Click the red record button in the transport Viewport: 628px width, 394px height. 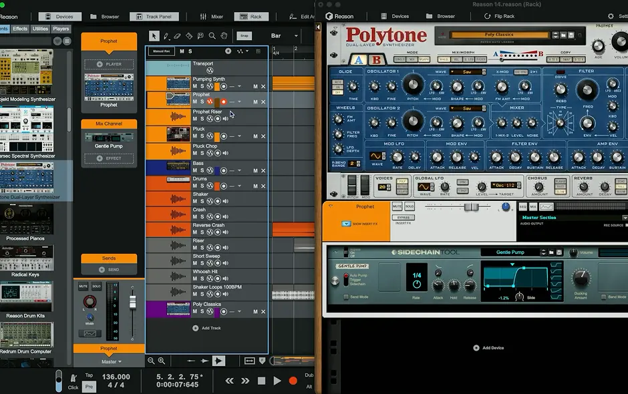[293, 381]
